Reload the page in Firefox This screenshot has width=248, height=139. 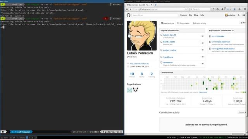(188, 9)
